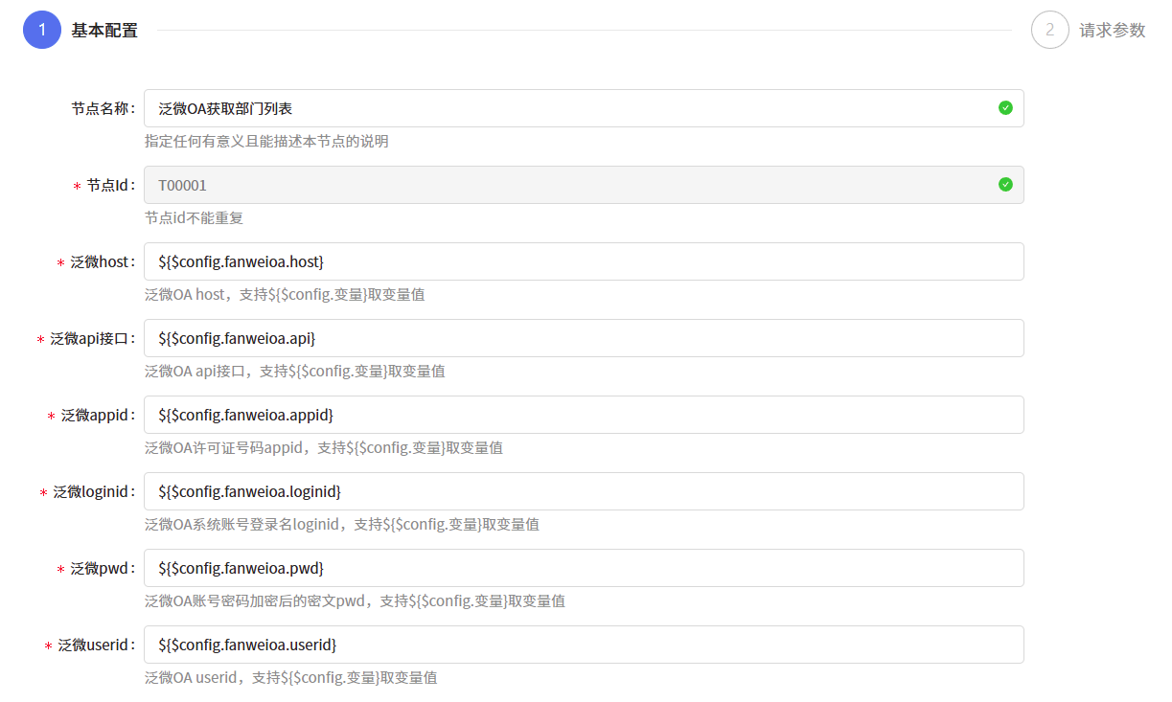Focus the 泛微userid input field

click(x=575, y=645)
